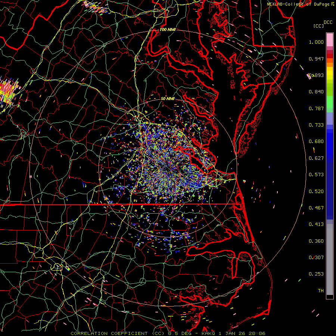The image size is (336, 336).
Task: Click the radar site center of echoes
Action: [169, 169]
